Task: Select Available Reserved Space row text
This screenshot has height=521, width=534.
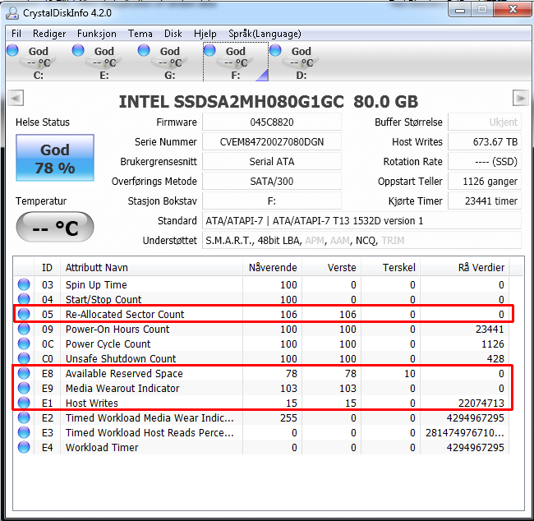Action: click(124, 374)
